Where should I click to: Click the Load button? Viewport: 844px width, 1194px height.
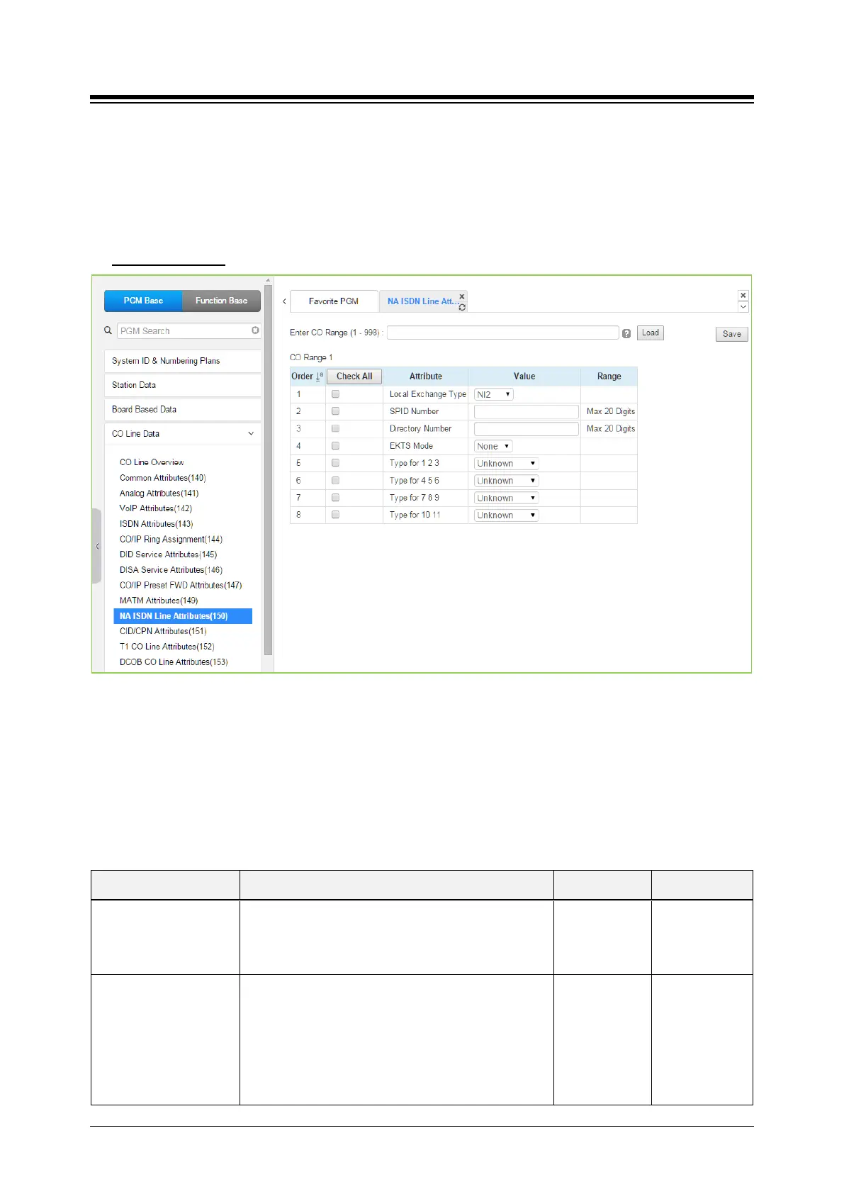click(x=650, y=333)
